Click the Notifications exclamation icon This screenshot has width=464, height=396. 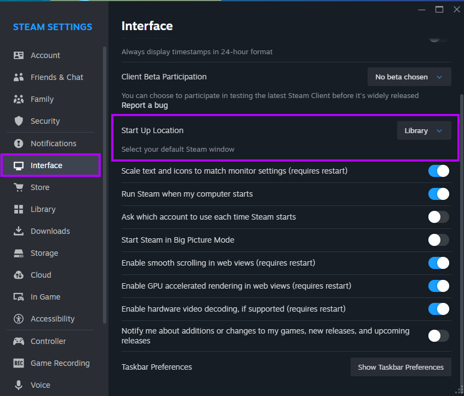[x=18, y=144]
